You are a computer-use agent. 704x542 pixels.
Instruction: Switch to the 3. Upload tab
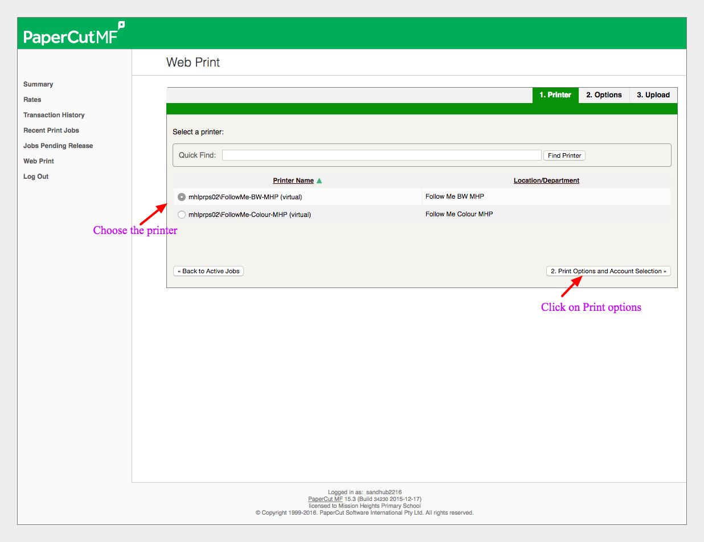coord(653,95)
